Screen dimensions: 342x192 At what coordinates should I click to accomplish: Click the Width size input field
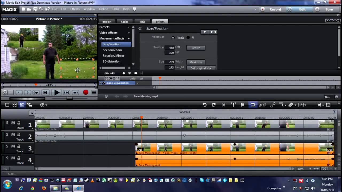pos(170,62)
